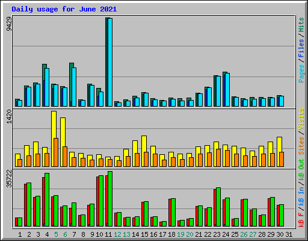Click day label 28 on the x-axis
This screenshot has width=308, height=241.
(x=262, y=234)
